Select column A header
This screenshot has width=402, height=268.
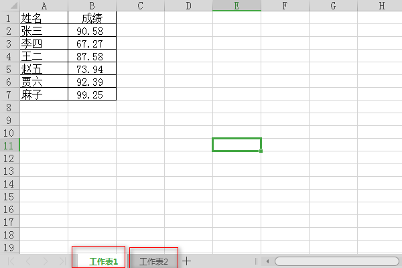tap(44, 5)
